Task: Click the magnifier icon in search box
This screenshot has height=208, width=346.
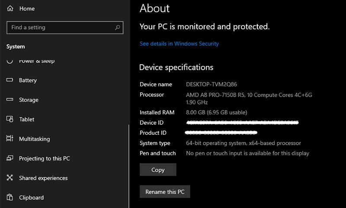Action: click(117, 27)
